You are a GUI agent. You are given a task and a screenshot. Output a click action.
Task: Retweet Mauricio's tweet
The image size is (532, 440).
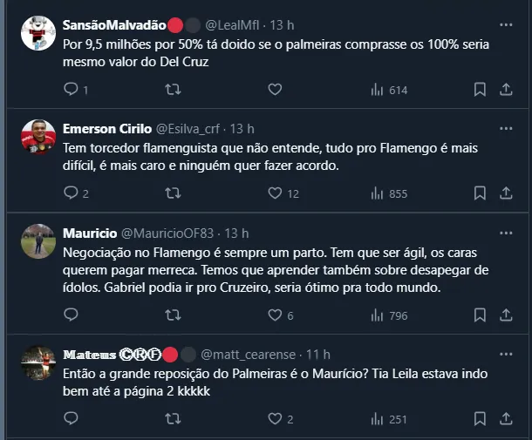[173, 315]
